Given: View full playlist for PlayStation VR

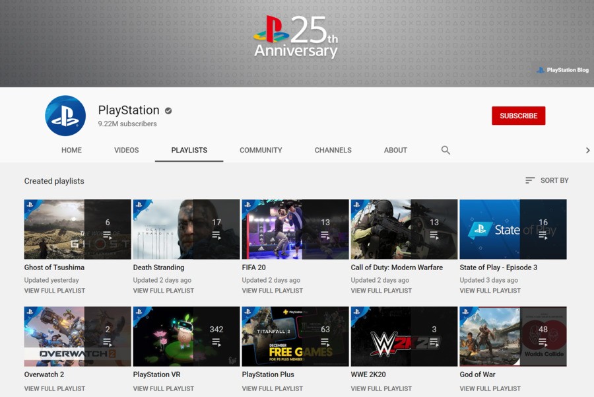Looking at the screenshot, I should [163, 388].
